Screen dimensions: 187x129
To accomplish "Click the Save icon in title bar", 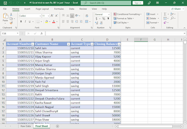I will (5, 3).
